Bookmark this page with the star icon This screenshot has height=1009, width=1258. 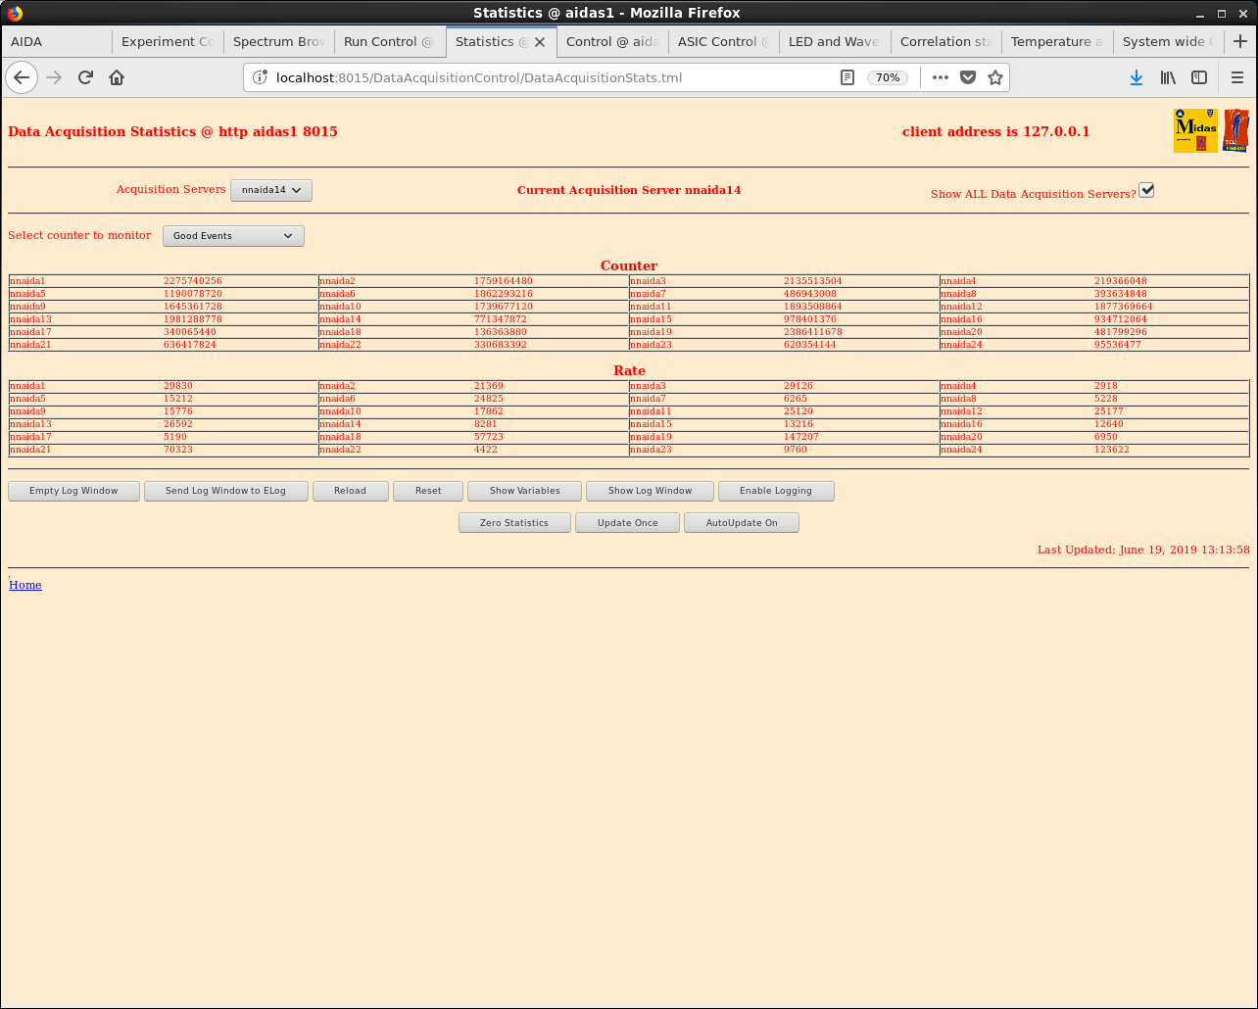click(995, 77)
